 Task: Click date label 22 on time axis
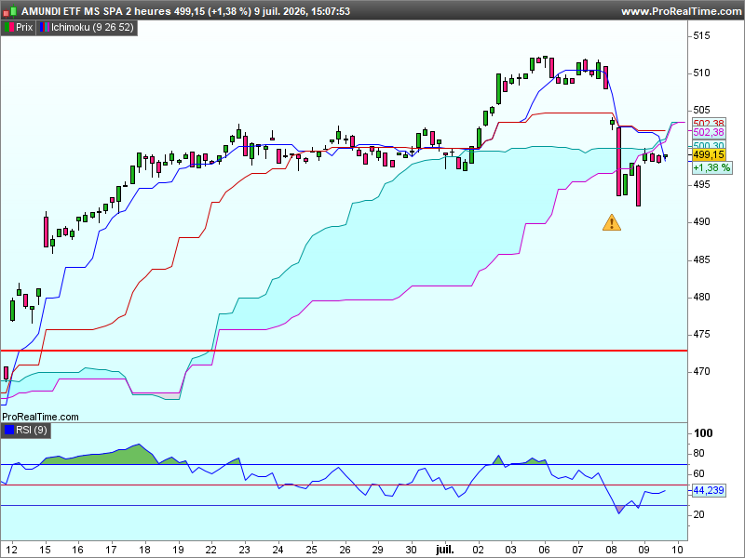(211, 550)
